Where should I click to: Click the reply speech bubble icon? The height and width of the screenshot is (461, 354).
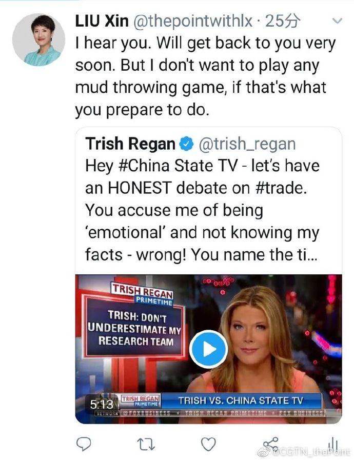(84, 443)
